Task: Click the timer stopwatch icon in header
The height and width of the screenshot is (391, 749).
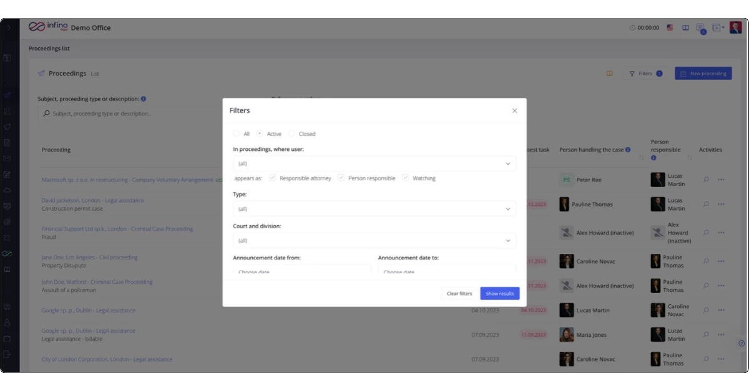Action: pos(632,27)
